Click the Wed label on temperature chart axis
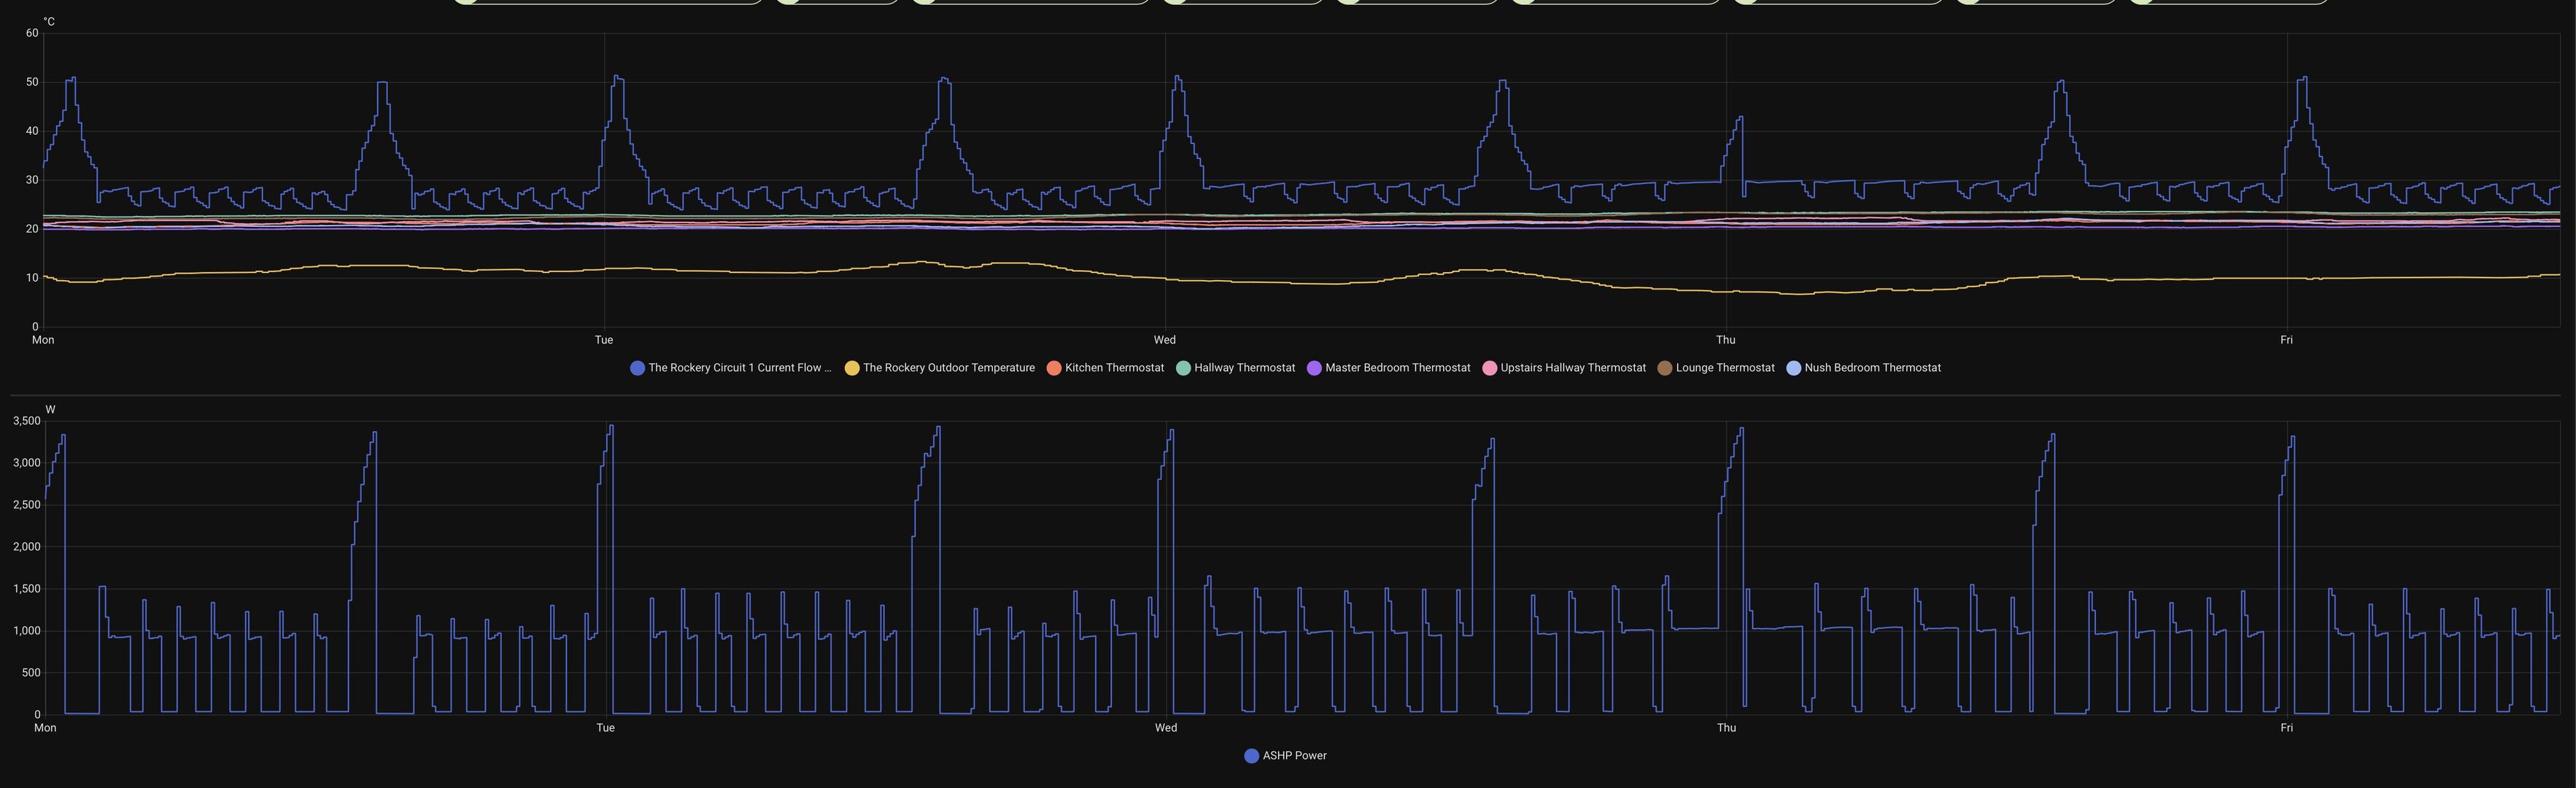 (1165, 340)
